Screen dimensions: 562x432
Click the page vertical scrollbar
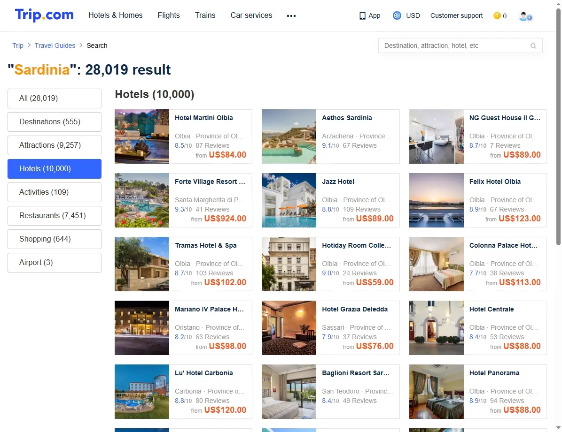558,127
